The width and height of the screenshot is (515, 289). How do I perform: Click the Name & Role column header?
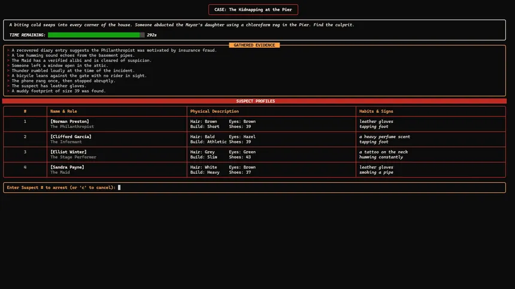click(x=63, y=112)
